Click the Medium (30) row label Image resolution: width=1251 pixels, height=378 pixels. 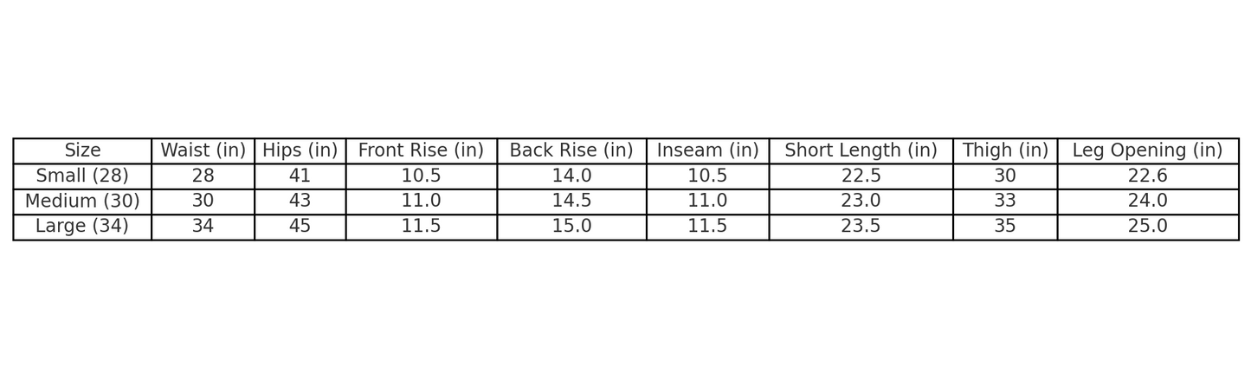tap(82, 201)
